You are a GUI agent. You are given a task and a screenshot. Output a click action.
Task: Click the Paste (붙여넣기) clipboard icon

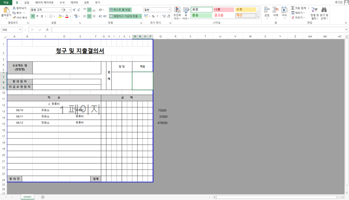coord(6,10)
